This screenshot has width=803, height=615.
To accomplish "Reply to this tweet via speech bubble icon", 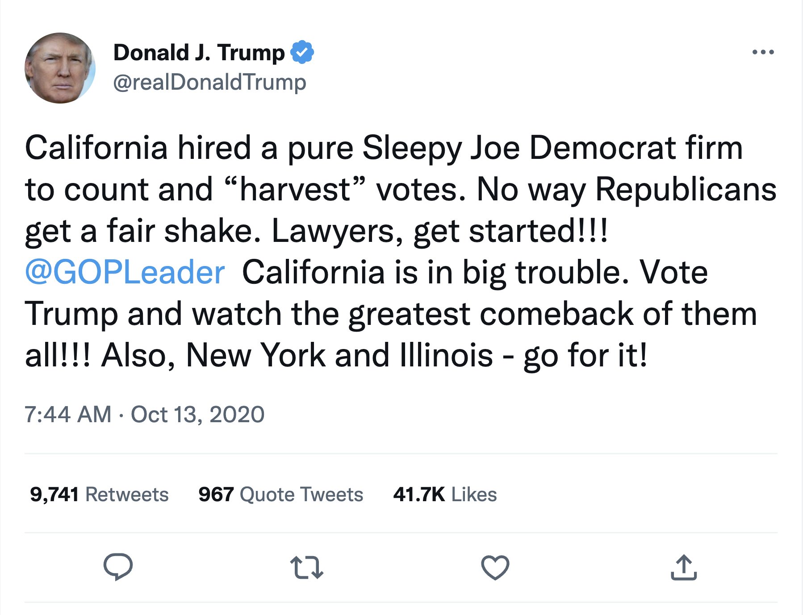I will (118, 567).
